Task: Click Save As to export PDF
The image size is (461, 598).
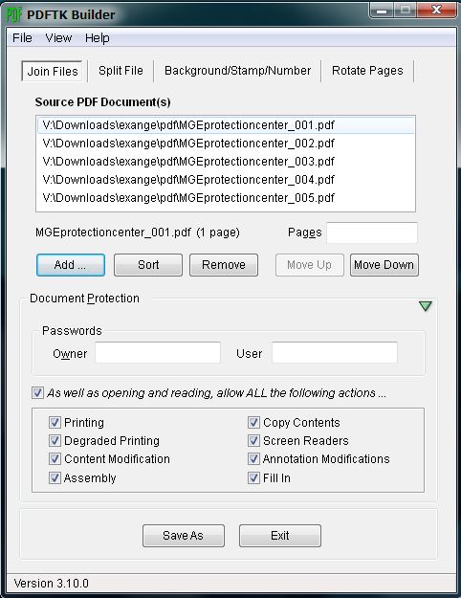Action: [184, 536]
